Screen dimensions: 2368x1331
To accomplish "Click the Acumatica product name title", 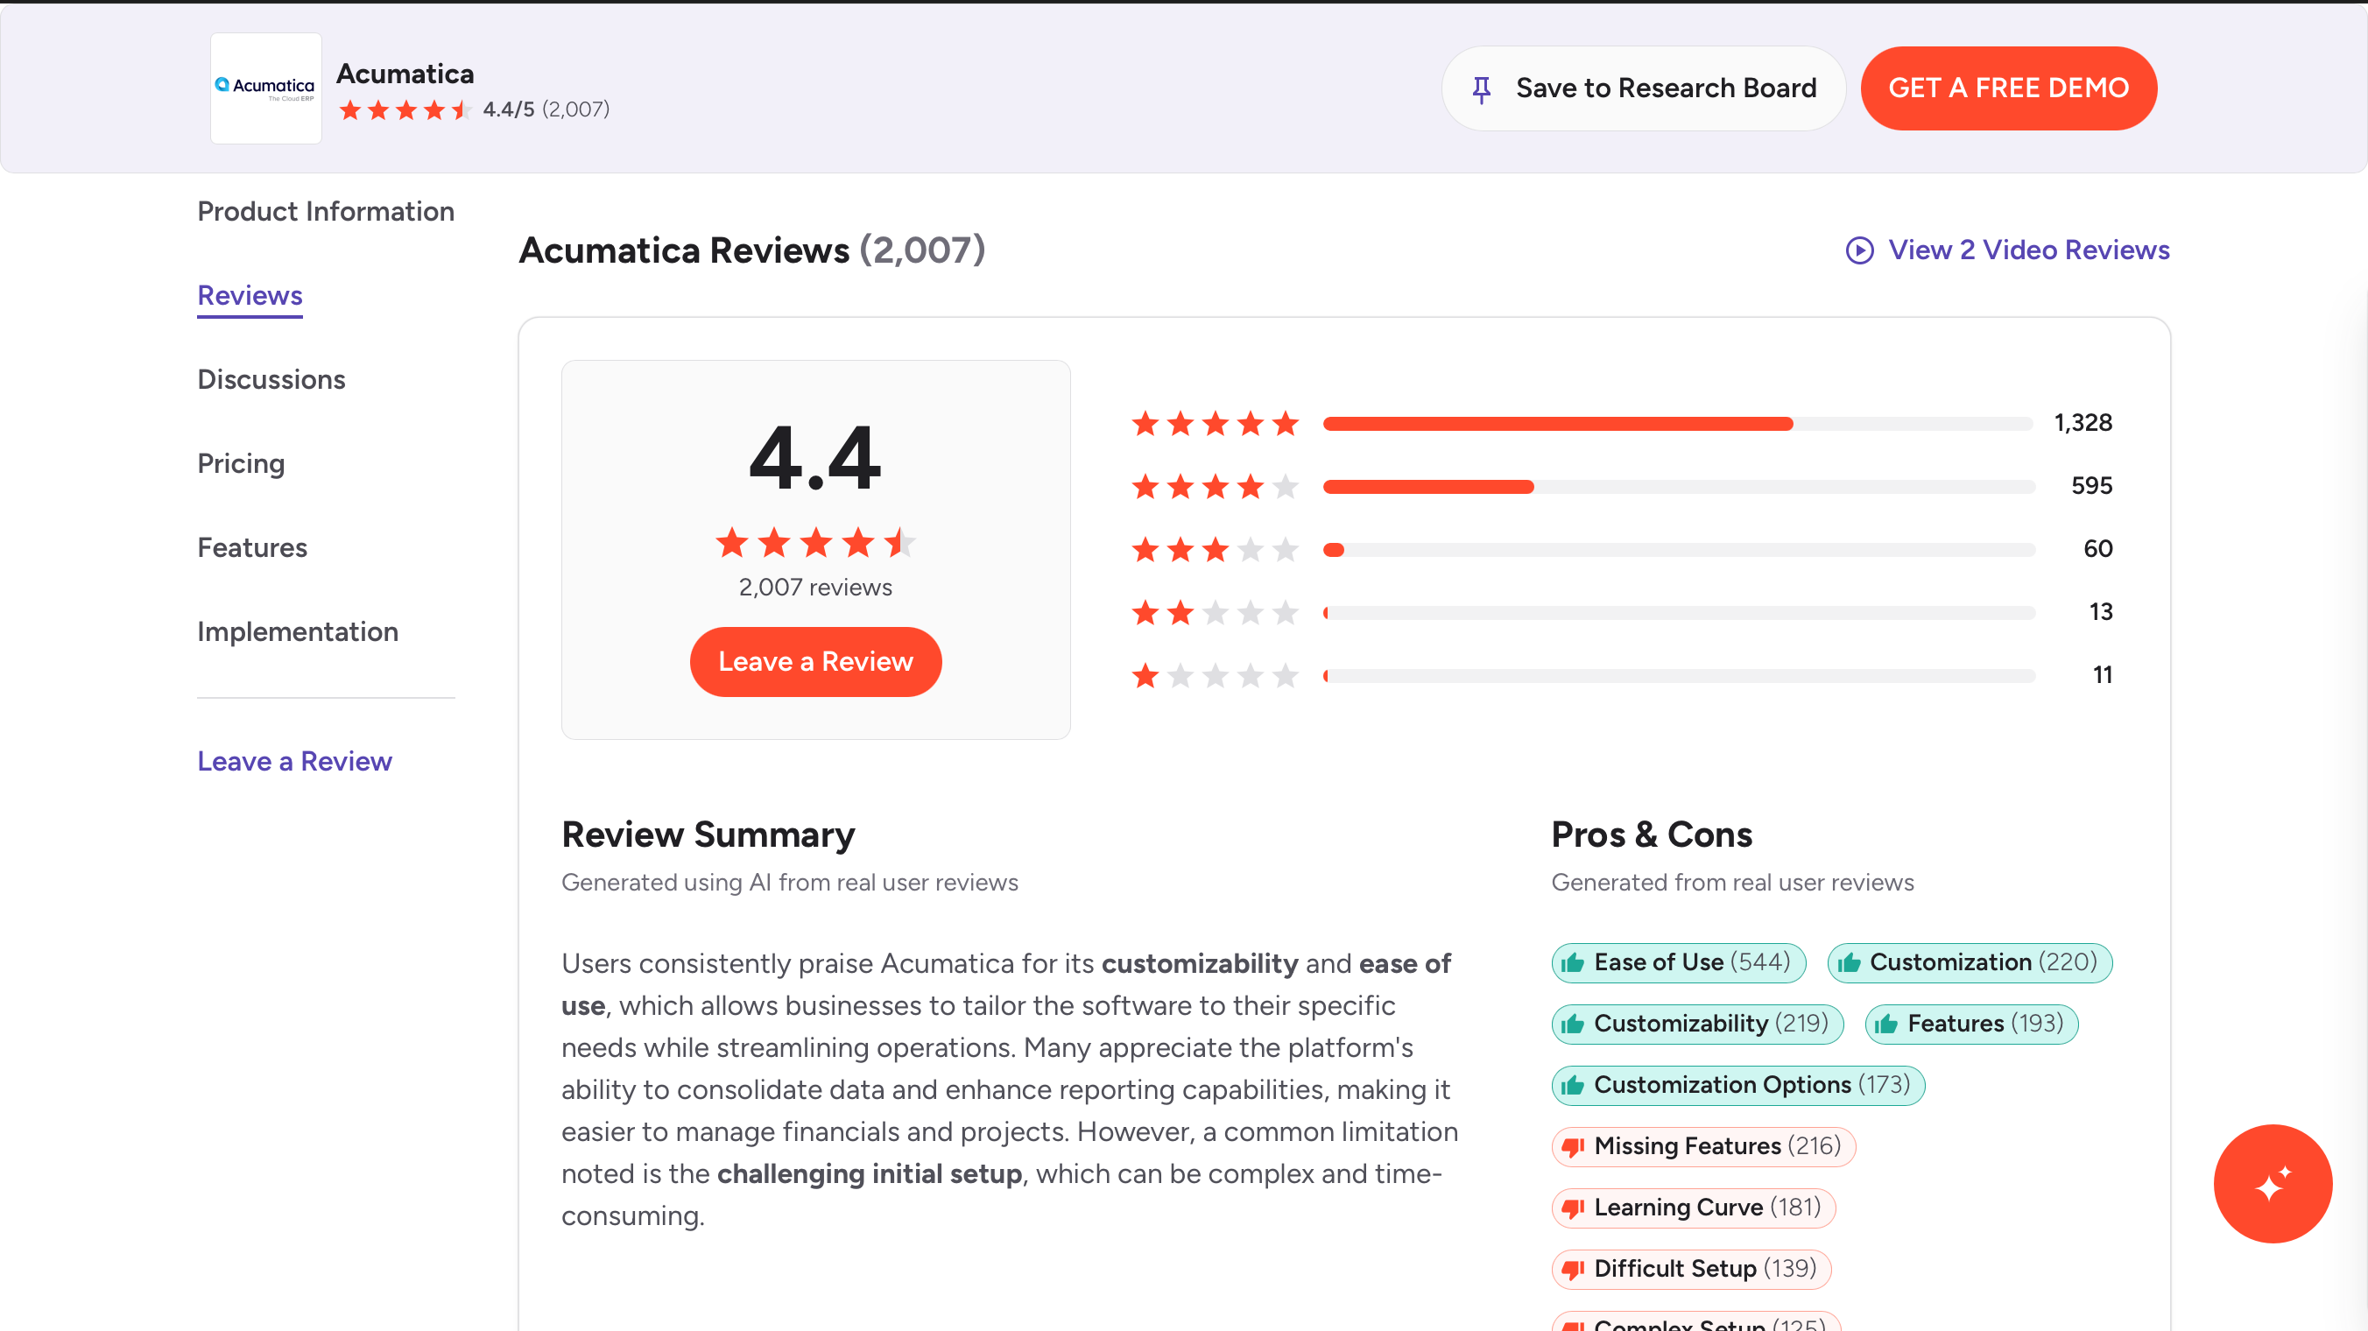I will coord(405,74).
